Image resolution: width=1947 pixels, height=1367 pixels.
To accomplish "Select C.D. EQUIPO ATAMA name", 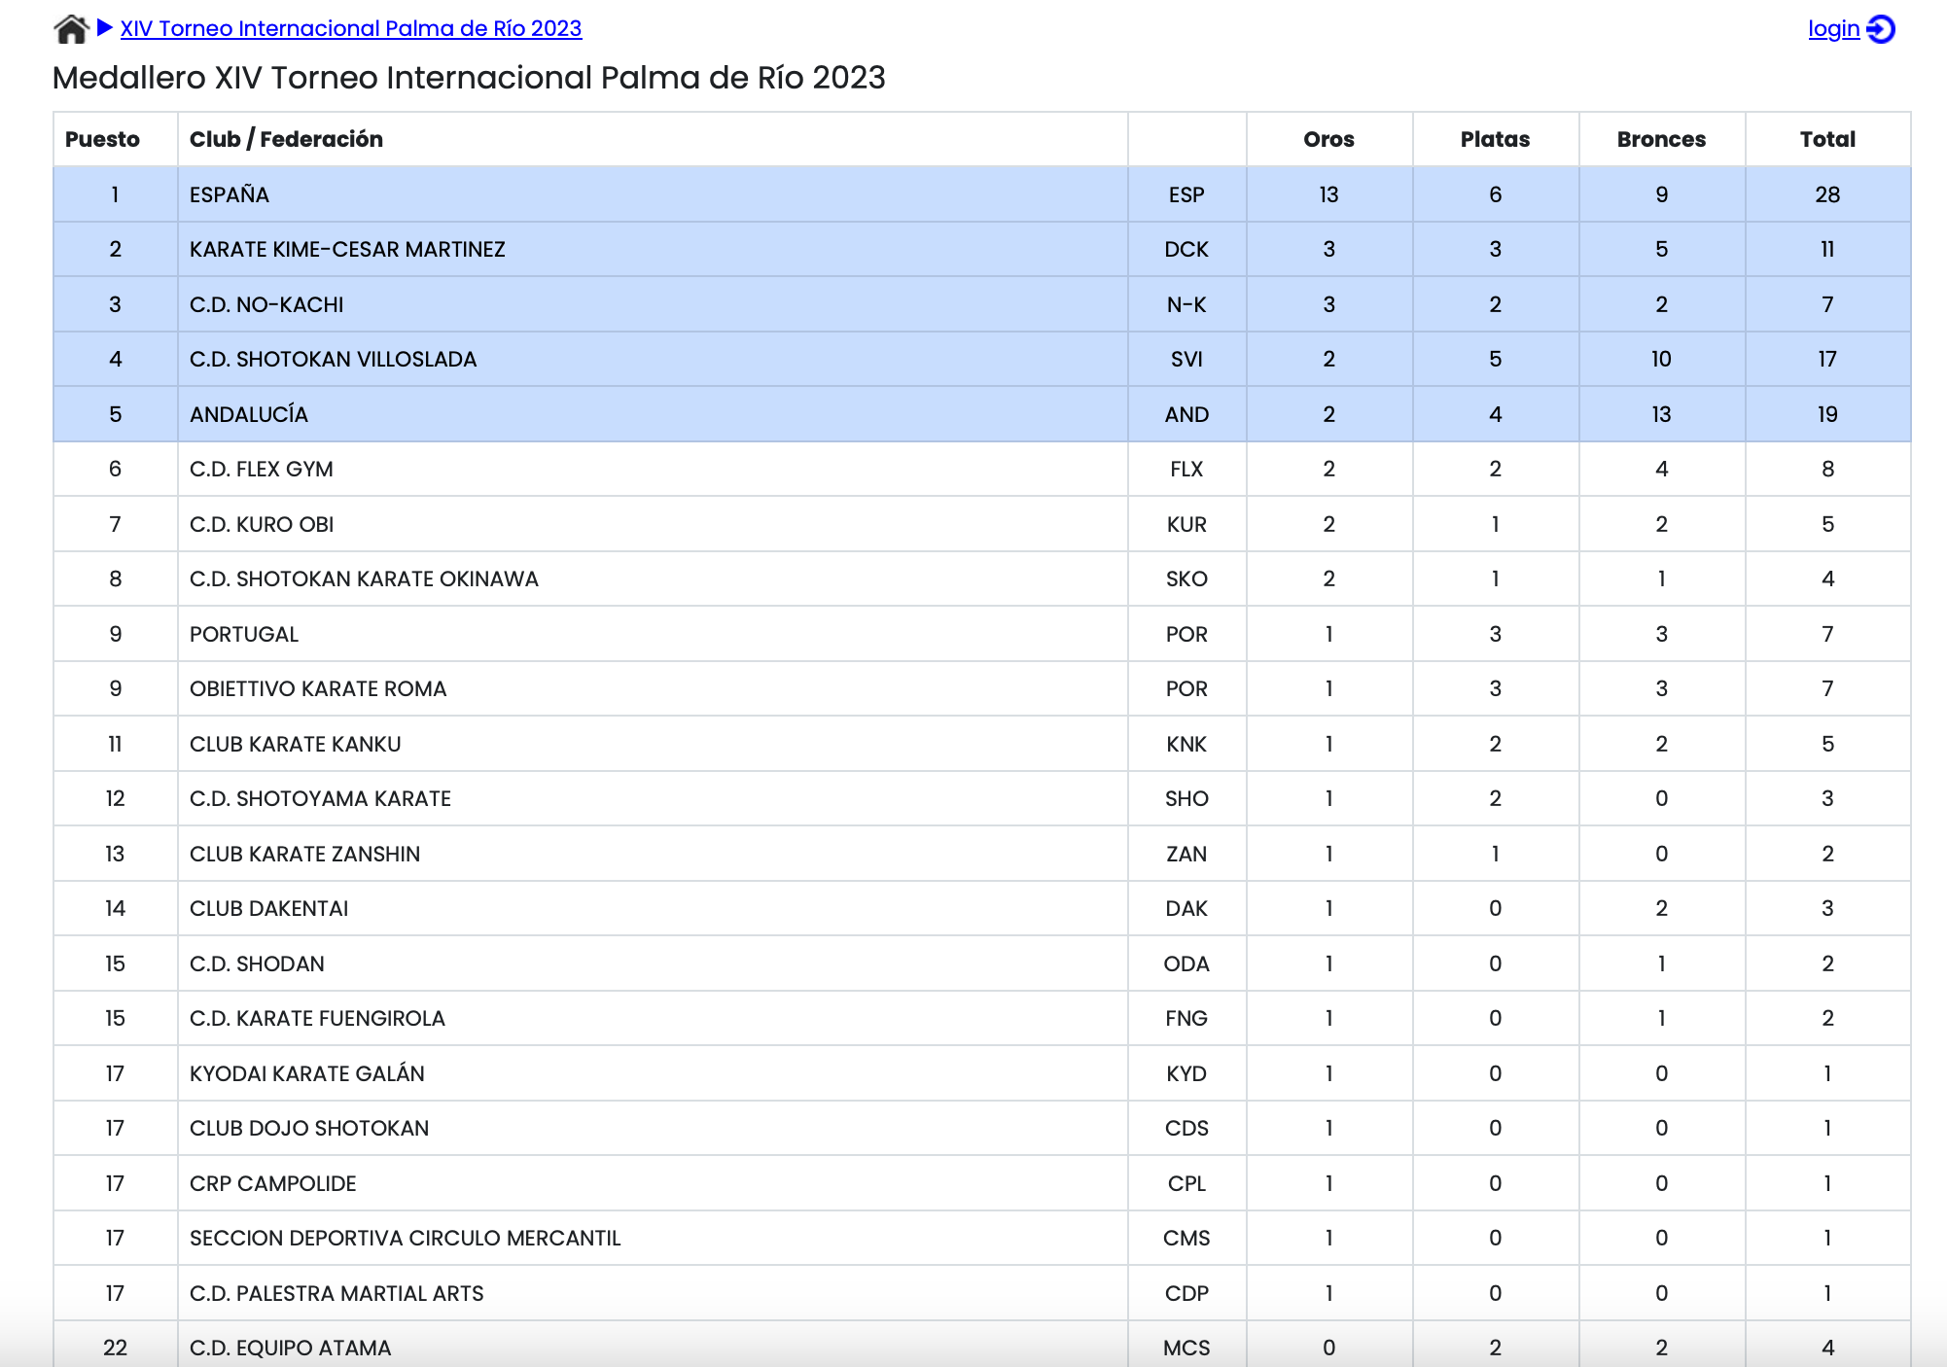I will (x=290, y=1348).
